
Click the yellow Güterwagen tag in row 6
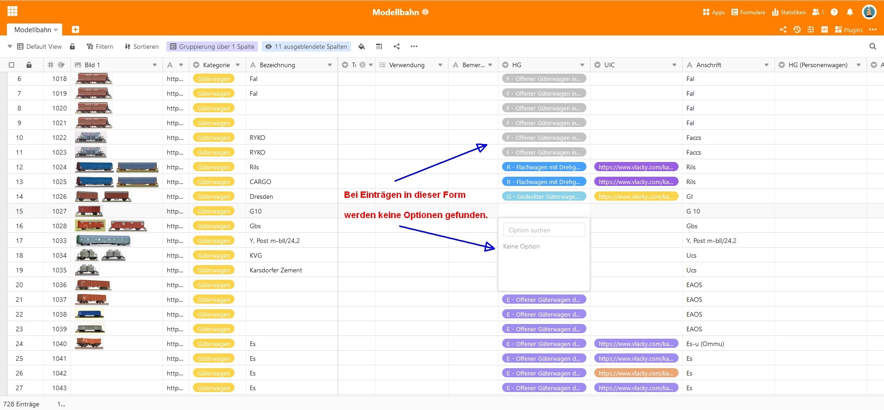pyautogui.click(x=214, y=79)
